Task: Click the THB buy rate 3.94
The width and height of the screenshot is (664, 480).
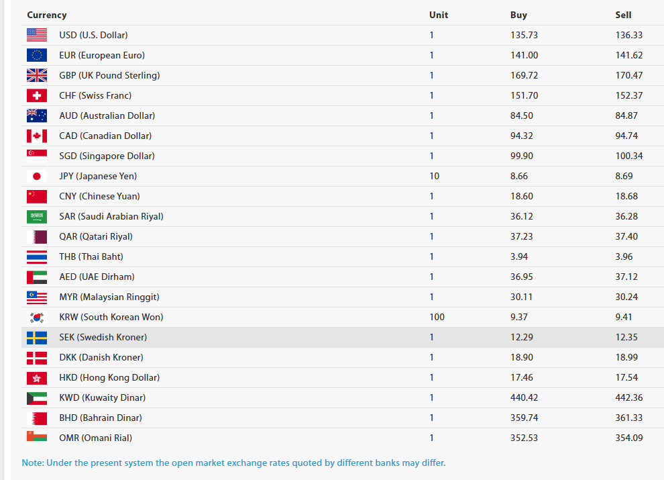Action: coord(518,256)
